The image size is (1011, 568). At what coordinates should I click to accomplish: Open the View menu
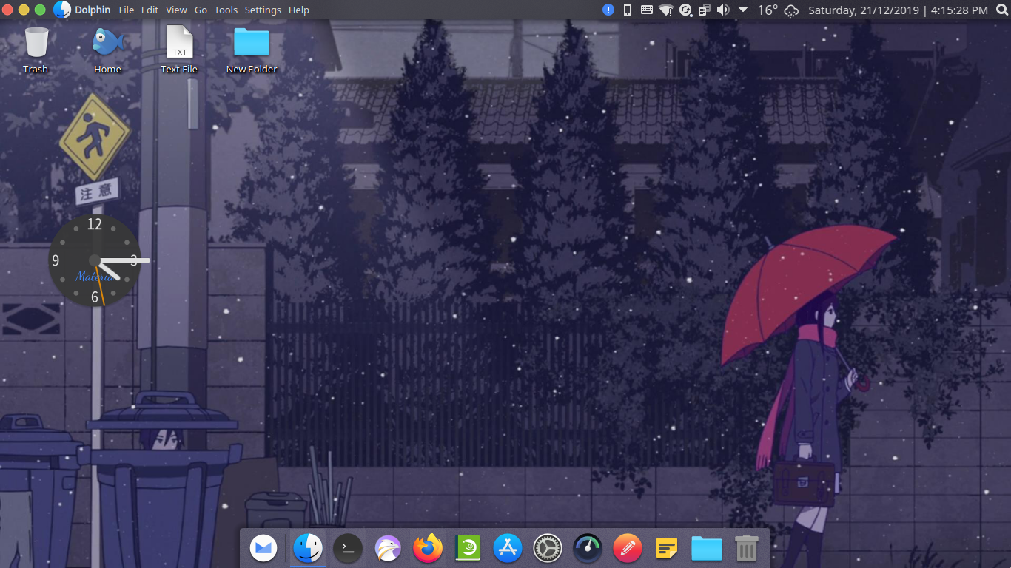[176, 10]
